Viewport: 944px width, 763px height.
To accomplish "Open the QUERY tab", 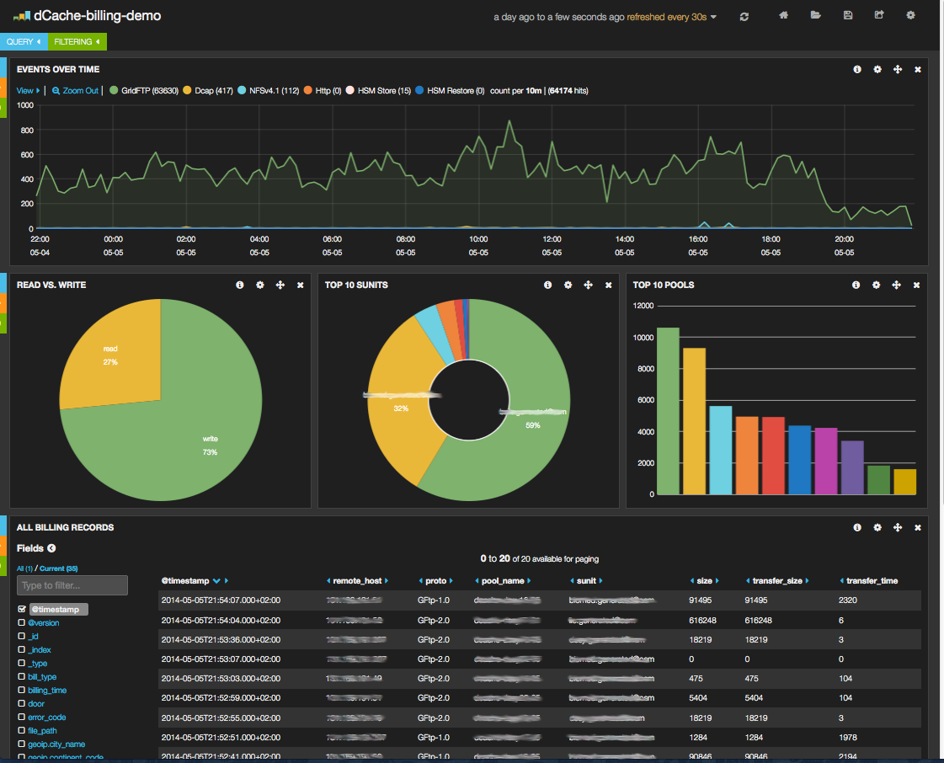I will pos(24,41).
